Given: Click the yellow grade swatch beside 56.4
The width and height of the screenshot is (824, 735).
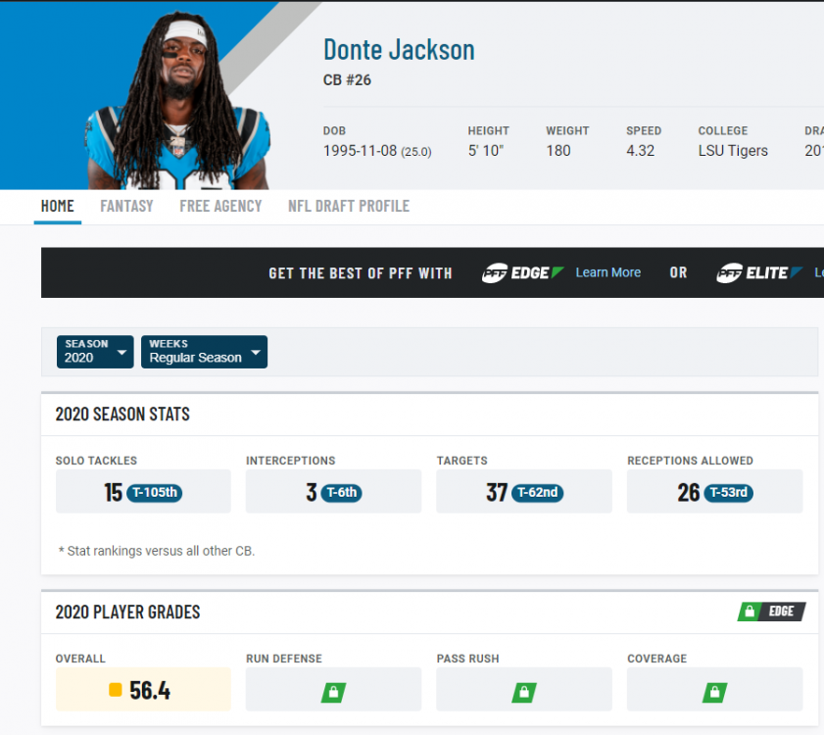Looking at the screenshot, I should pos(116,690).
